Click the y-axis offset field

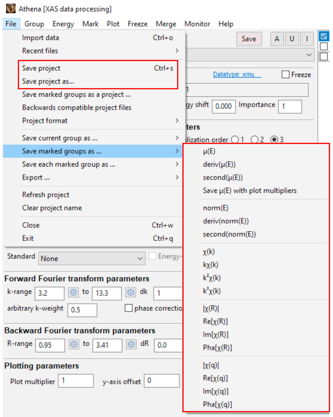tap(161, 381)
